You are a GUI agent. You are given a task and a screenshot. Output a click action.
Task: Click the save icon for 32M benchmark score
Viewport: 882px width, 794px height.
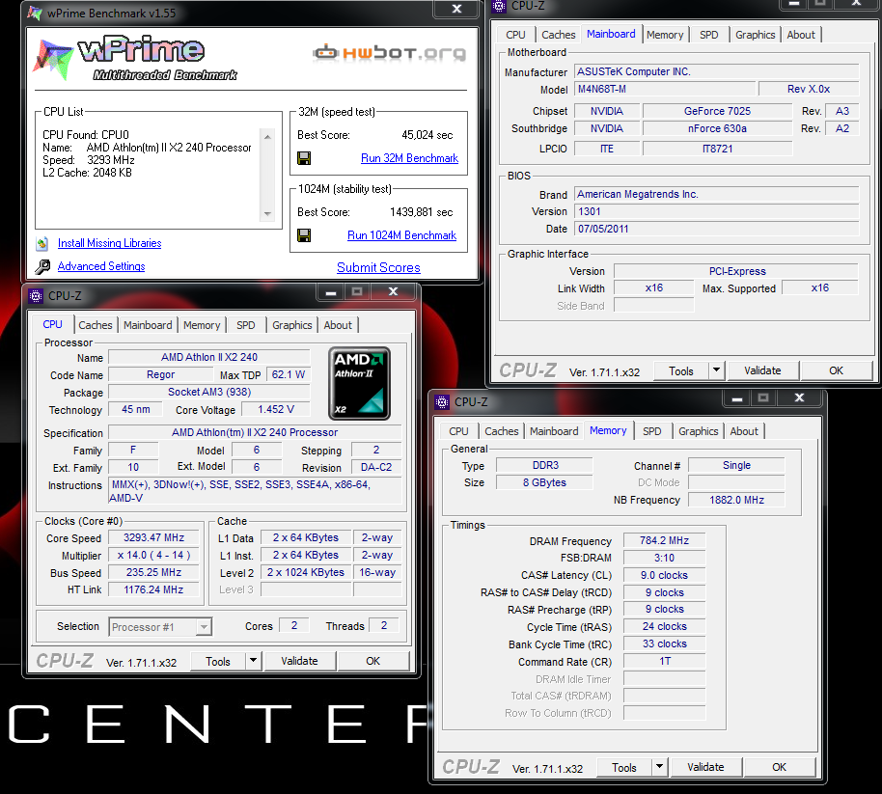(x=304, y=158)
